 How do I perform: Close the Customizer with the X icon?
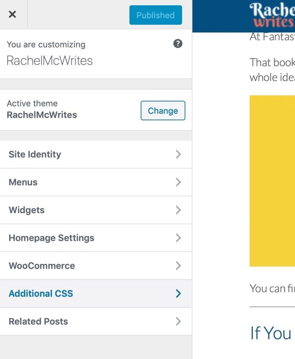point(13,15)
